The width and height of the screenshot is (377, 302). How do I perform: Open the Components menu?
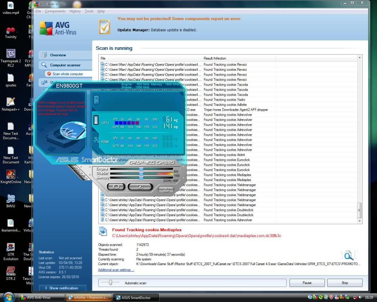[x=55, y=11]
